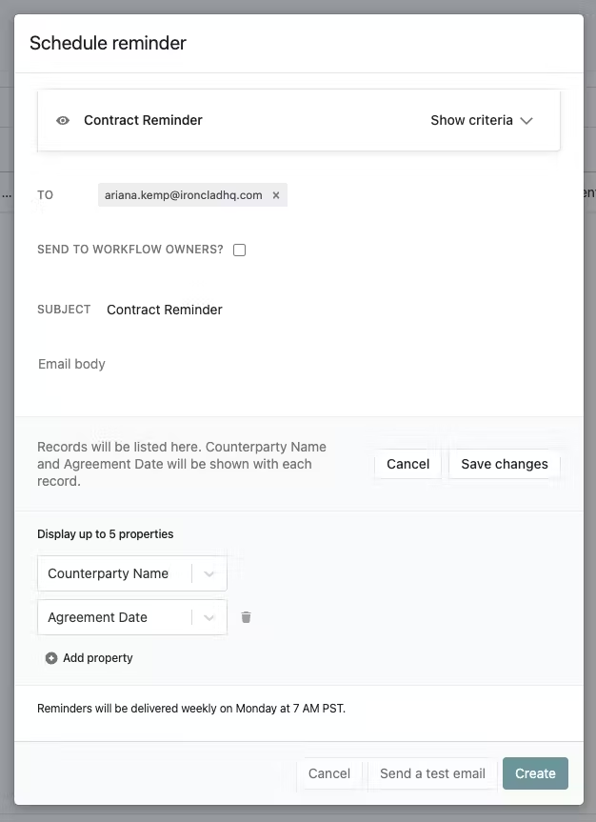Delete the Agreement Date property via trash icon
Viewport: 596px width, 822px height.
pos(246,617)
